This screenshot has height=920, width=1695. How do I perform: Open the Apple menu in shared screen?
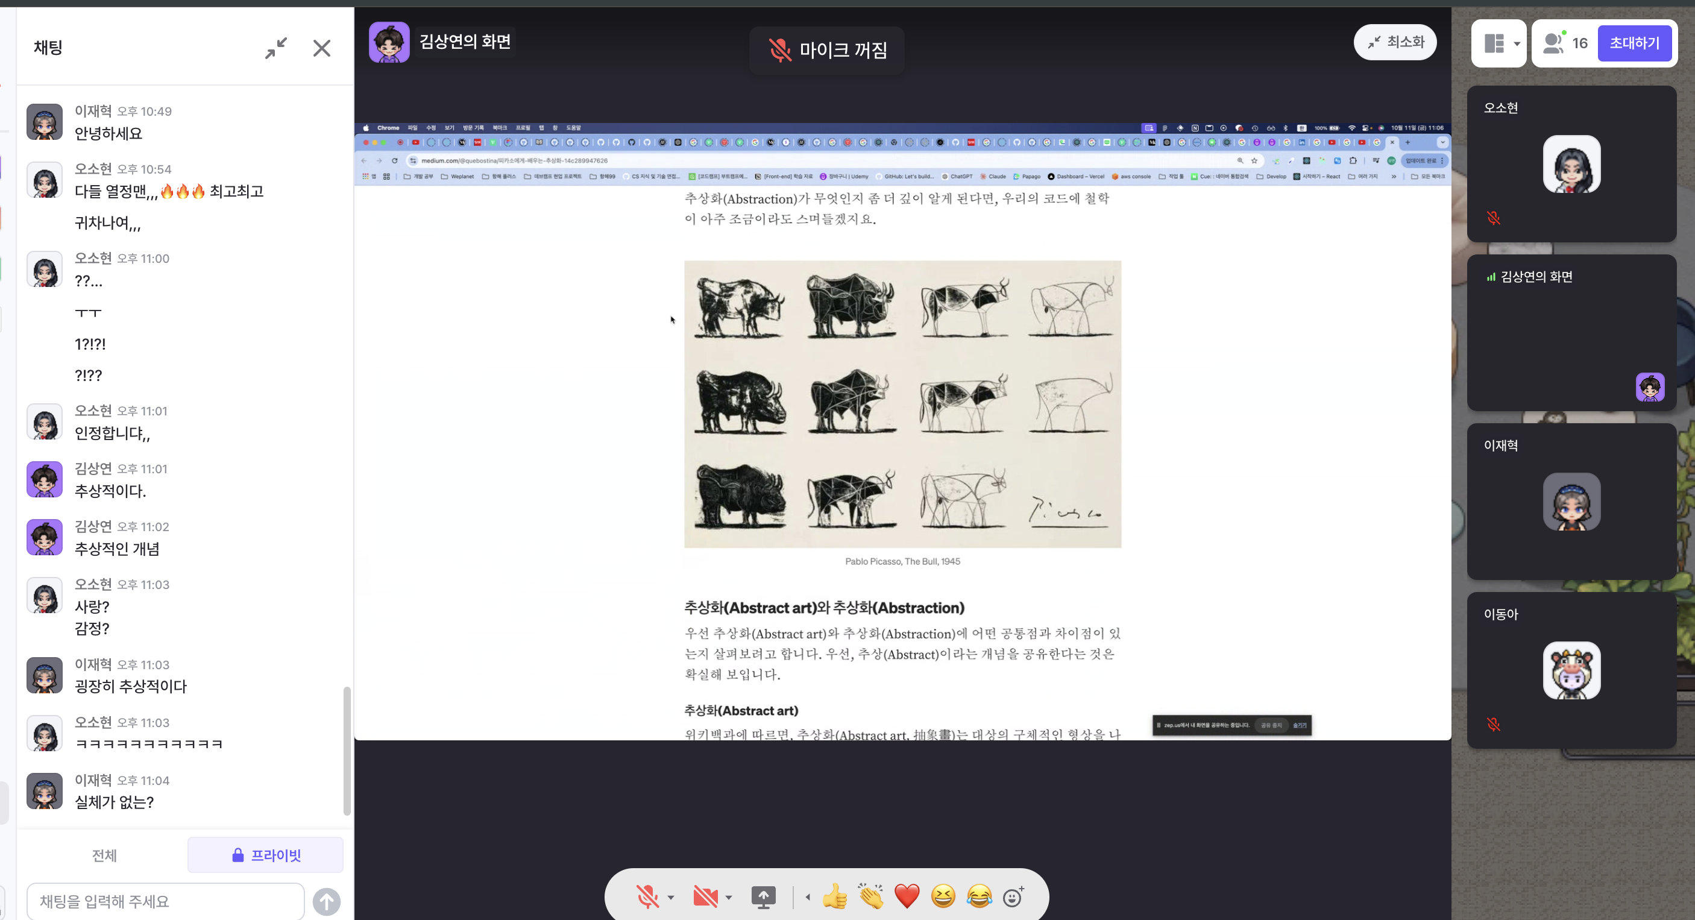(x=366, y=128)
